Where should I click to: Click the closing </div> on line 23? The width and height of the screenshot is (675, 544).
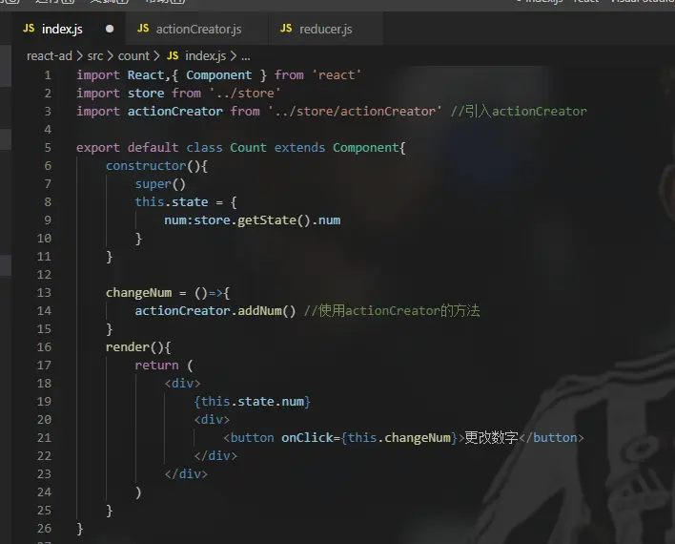pyautogui.click(x=186, y=473)
